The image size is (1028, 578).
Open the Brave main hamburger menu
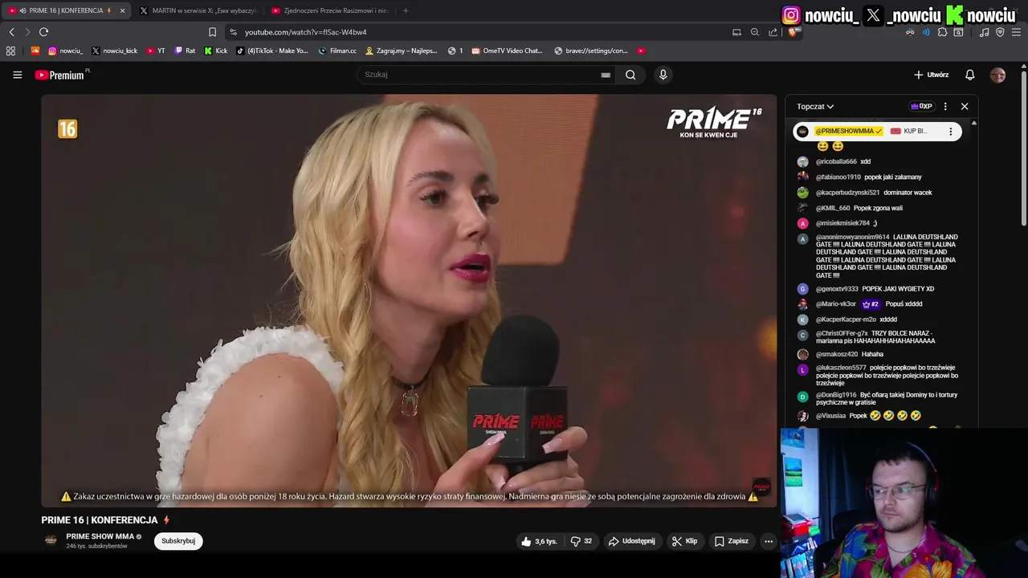[1017, 32]
